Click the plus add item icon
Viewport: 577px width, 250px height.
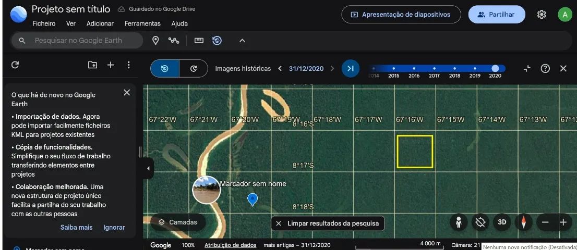tap(111, 65)
